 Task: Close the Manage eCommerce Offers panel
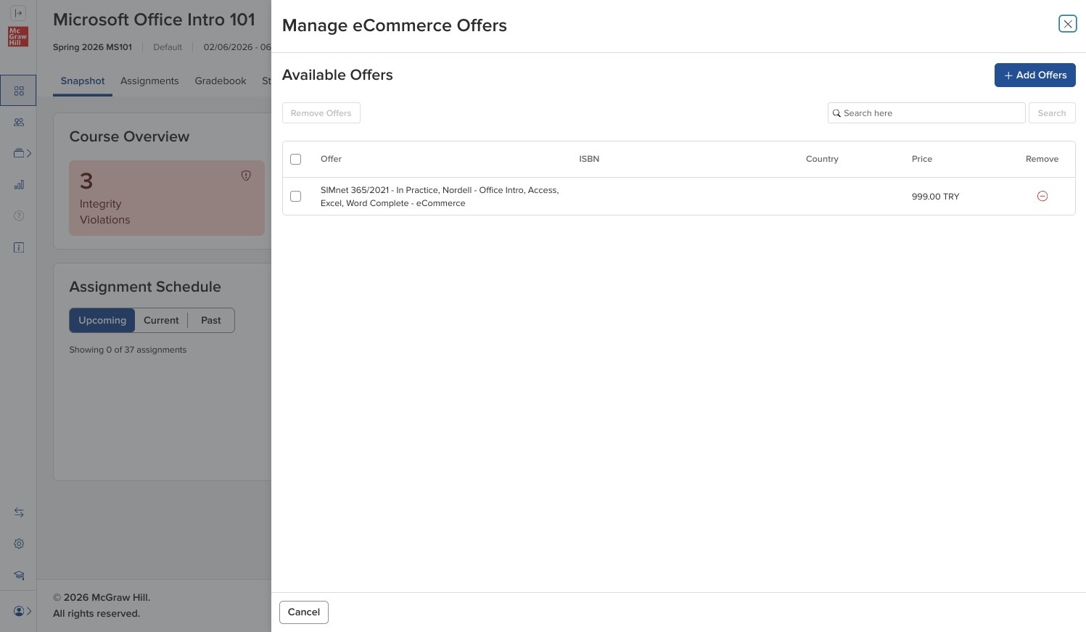coord(1067,24)
